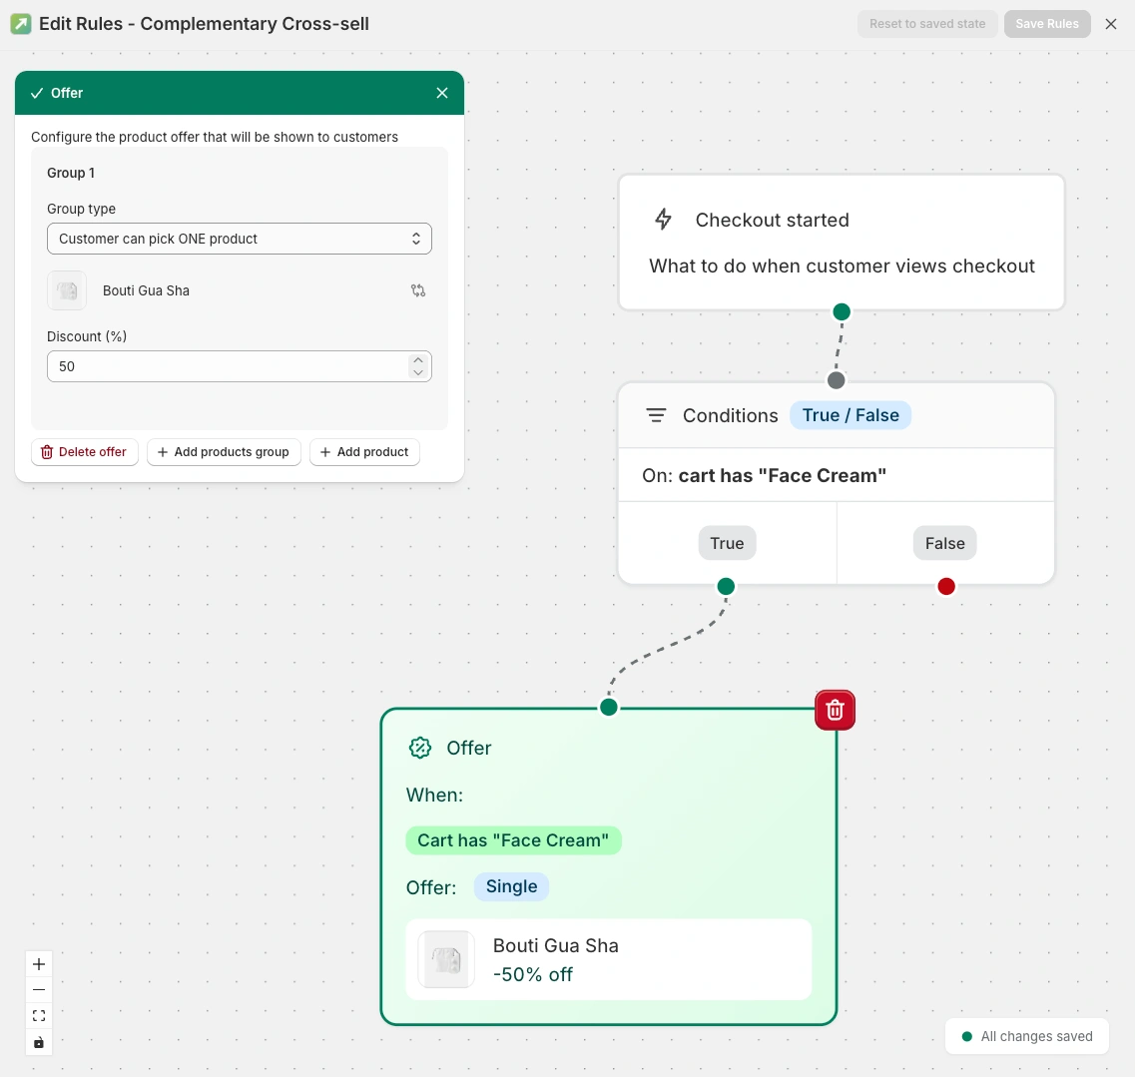Click the Discount stepper up arrow
Viewport: 1135px width, 1077px height.
pos(418,360)
